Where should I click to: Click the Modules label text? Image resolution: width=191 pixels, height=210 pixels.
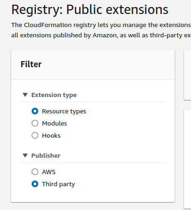(55, 123)
